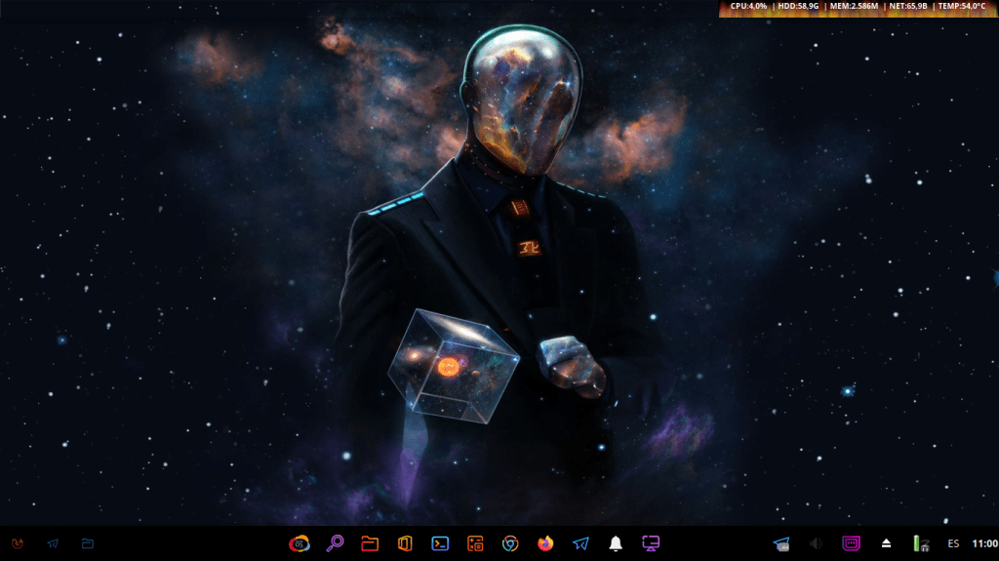Switch to minimized Firefox window in left taskbar
This screenshot has width=999, height=561.
18,543
